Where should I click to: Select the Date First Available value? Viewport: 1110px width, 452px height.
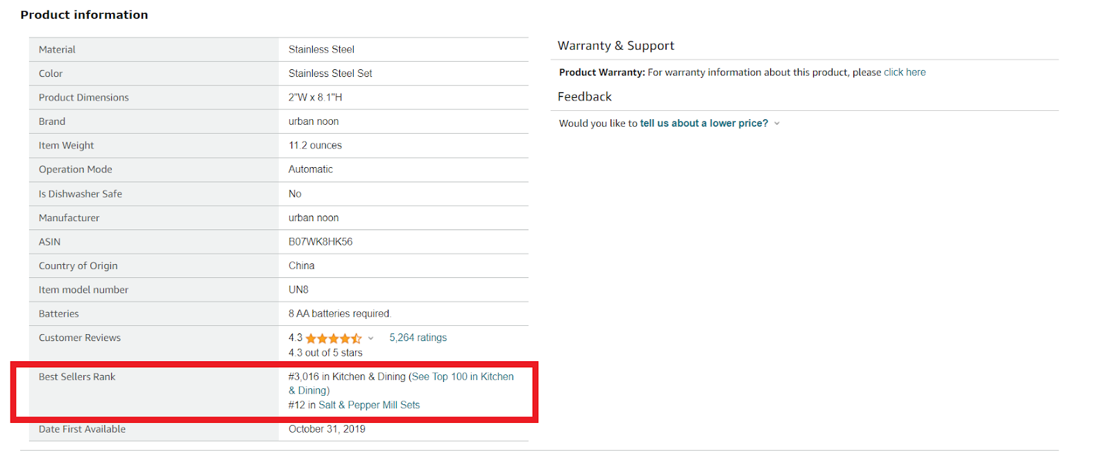click(x=327, y=428)
